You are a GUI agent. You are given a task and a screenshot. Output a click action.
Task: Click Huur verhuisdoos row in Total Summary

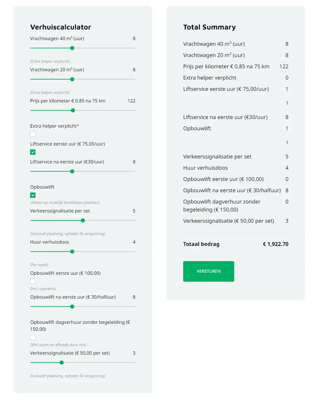tap(205, 168)
